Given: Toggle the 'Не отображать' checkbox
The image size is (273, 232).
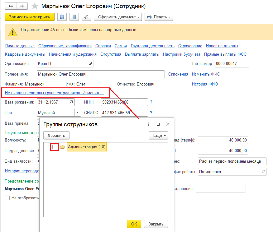Looking at the screenshot, I should (x=7, y=198).
